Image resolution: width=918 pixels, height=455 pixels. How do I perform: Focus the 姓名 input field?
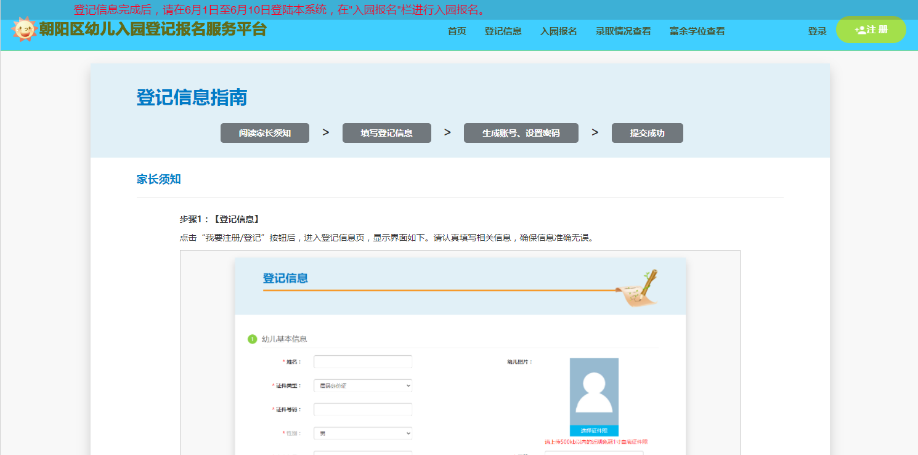pyautogui.click(x=362, y=362)
